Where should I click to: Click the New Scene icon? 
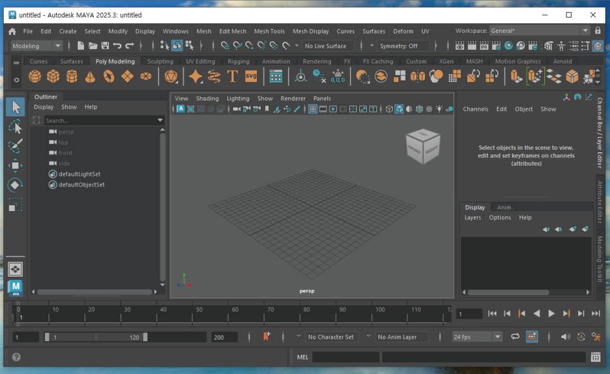coord(81,46)
